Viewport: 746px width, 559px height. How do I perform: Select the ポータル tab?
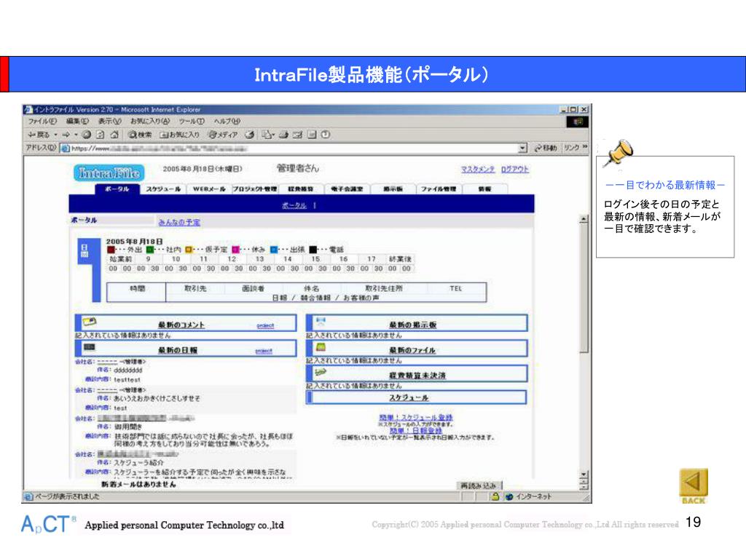(x=117, y=189)
